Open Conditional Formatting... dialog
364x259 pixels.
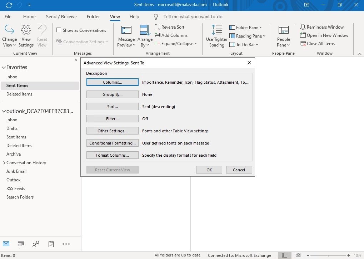click(113, 143)
